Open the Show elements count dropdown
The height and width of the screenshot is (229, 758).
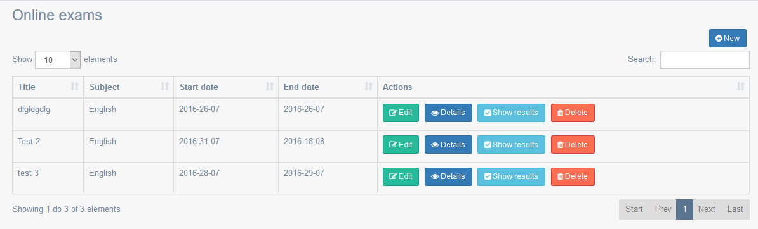(58, 60)
